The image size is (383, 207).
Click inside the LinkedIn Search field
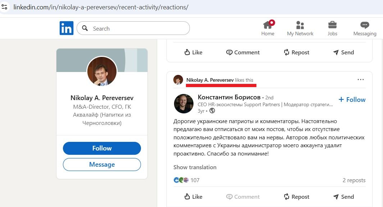[133, 28]
